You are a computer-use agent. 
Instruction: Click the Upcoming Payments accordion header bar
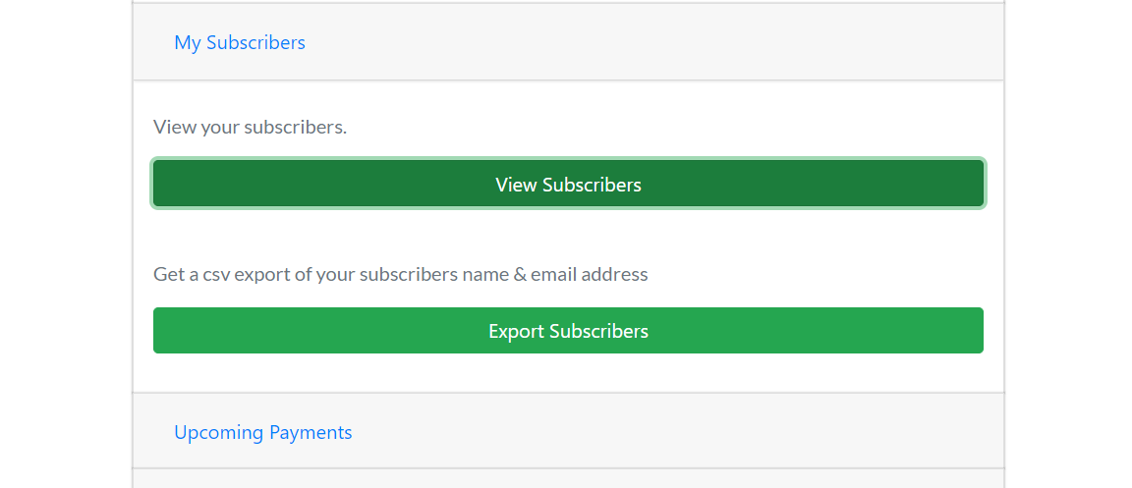[x=568, y=431]
